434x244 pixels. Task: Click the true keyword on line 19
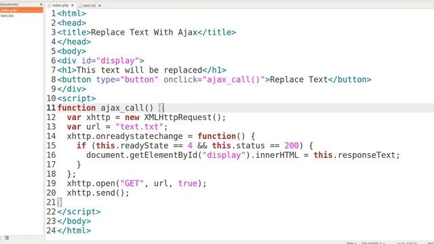(x=188, y=183)
